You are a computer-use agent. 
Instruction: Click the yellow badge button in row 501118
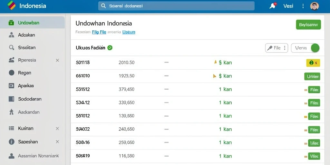pos(313,63)
